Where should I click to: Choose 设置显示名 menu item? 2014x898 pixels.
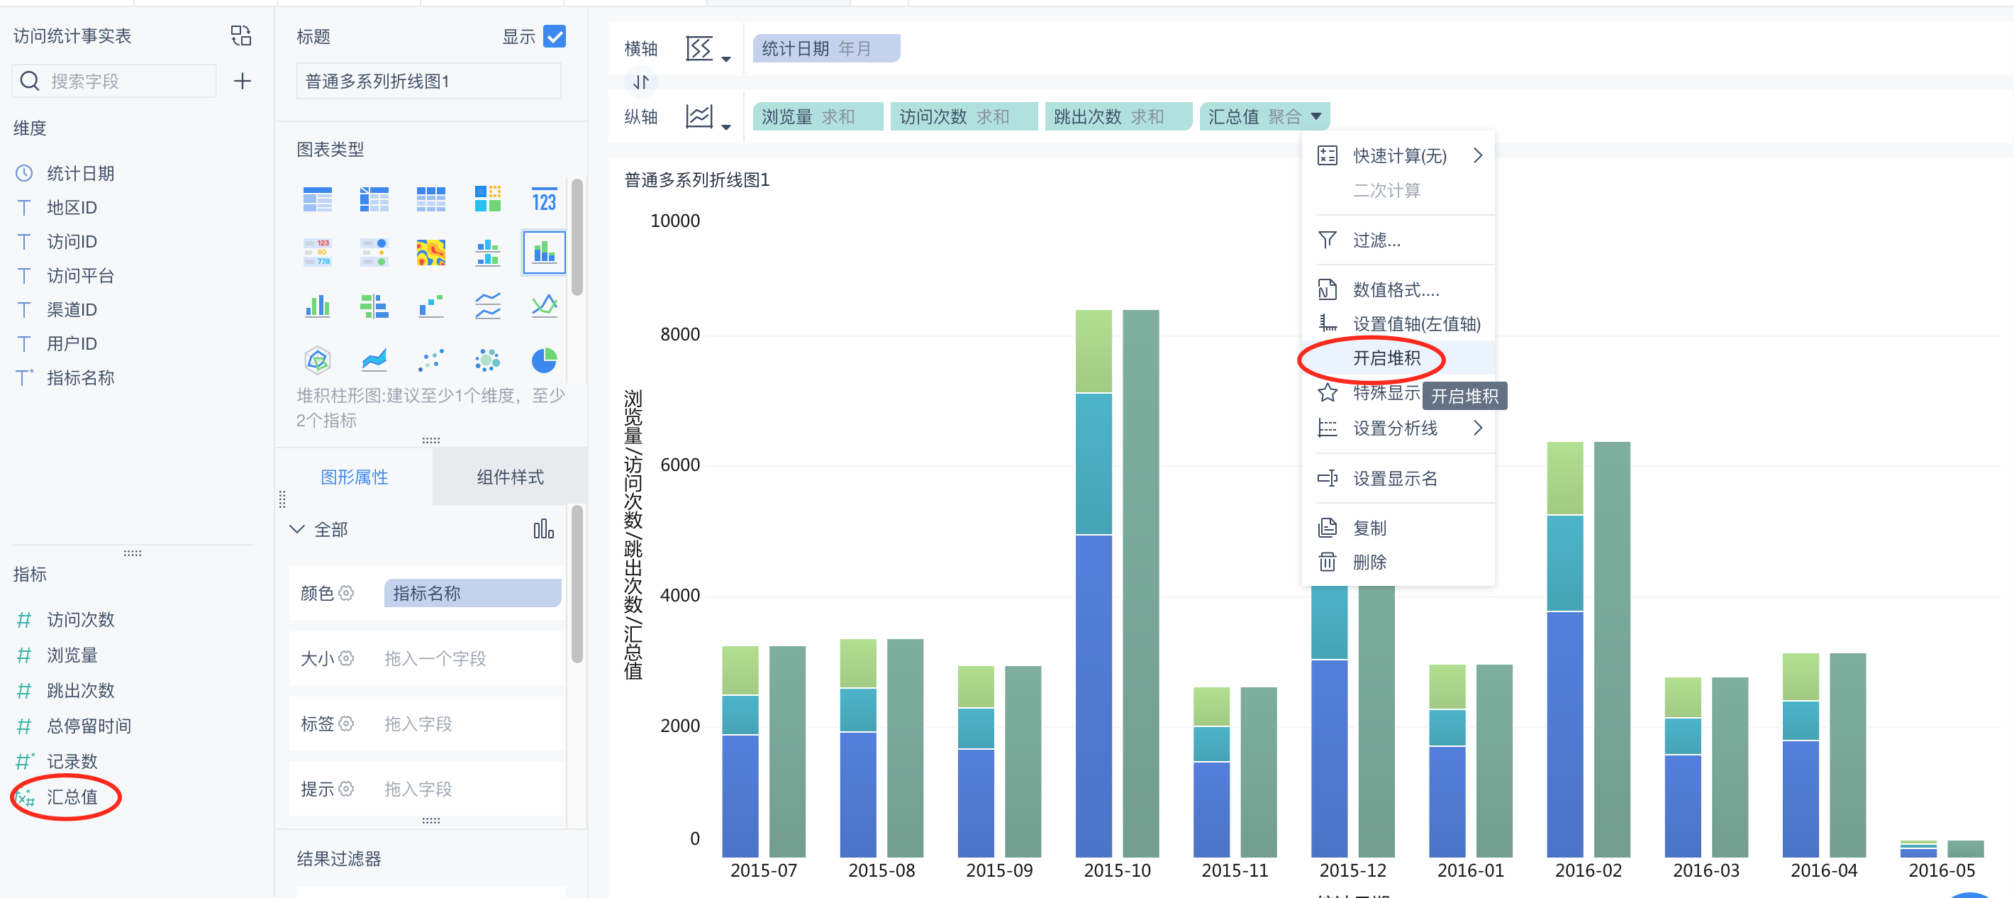pos(1398,478)
